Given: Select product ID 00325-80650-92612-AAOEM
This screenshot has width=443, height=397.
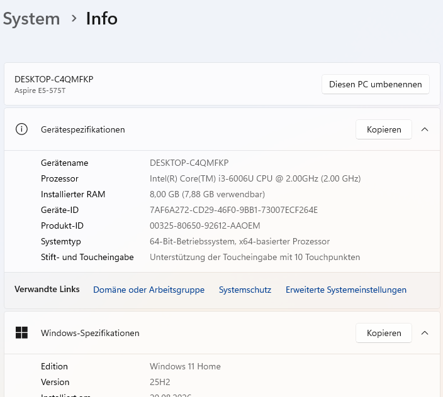Looking at the screenshot, I should [205, 226].
